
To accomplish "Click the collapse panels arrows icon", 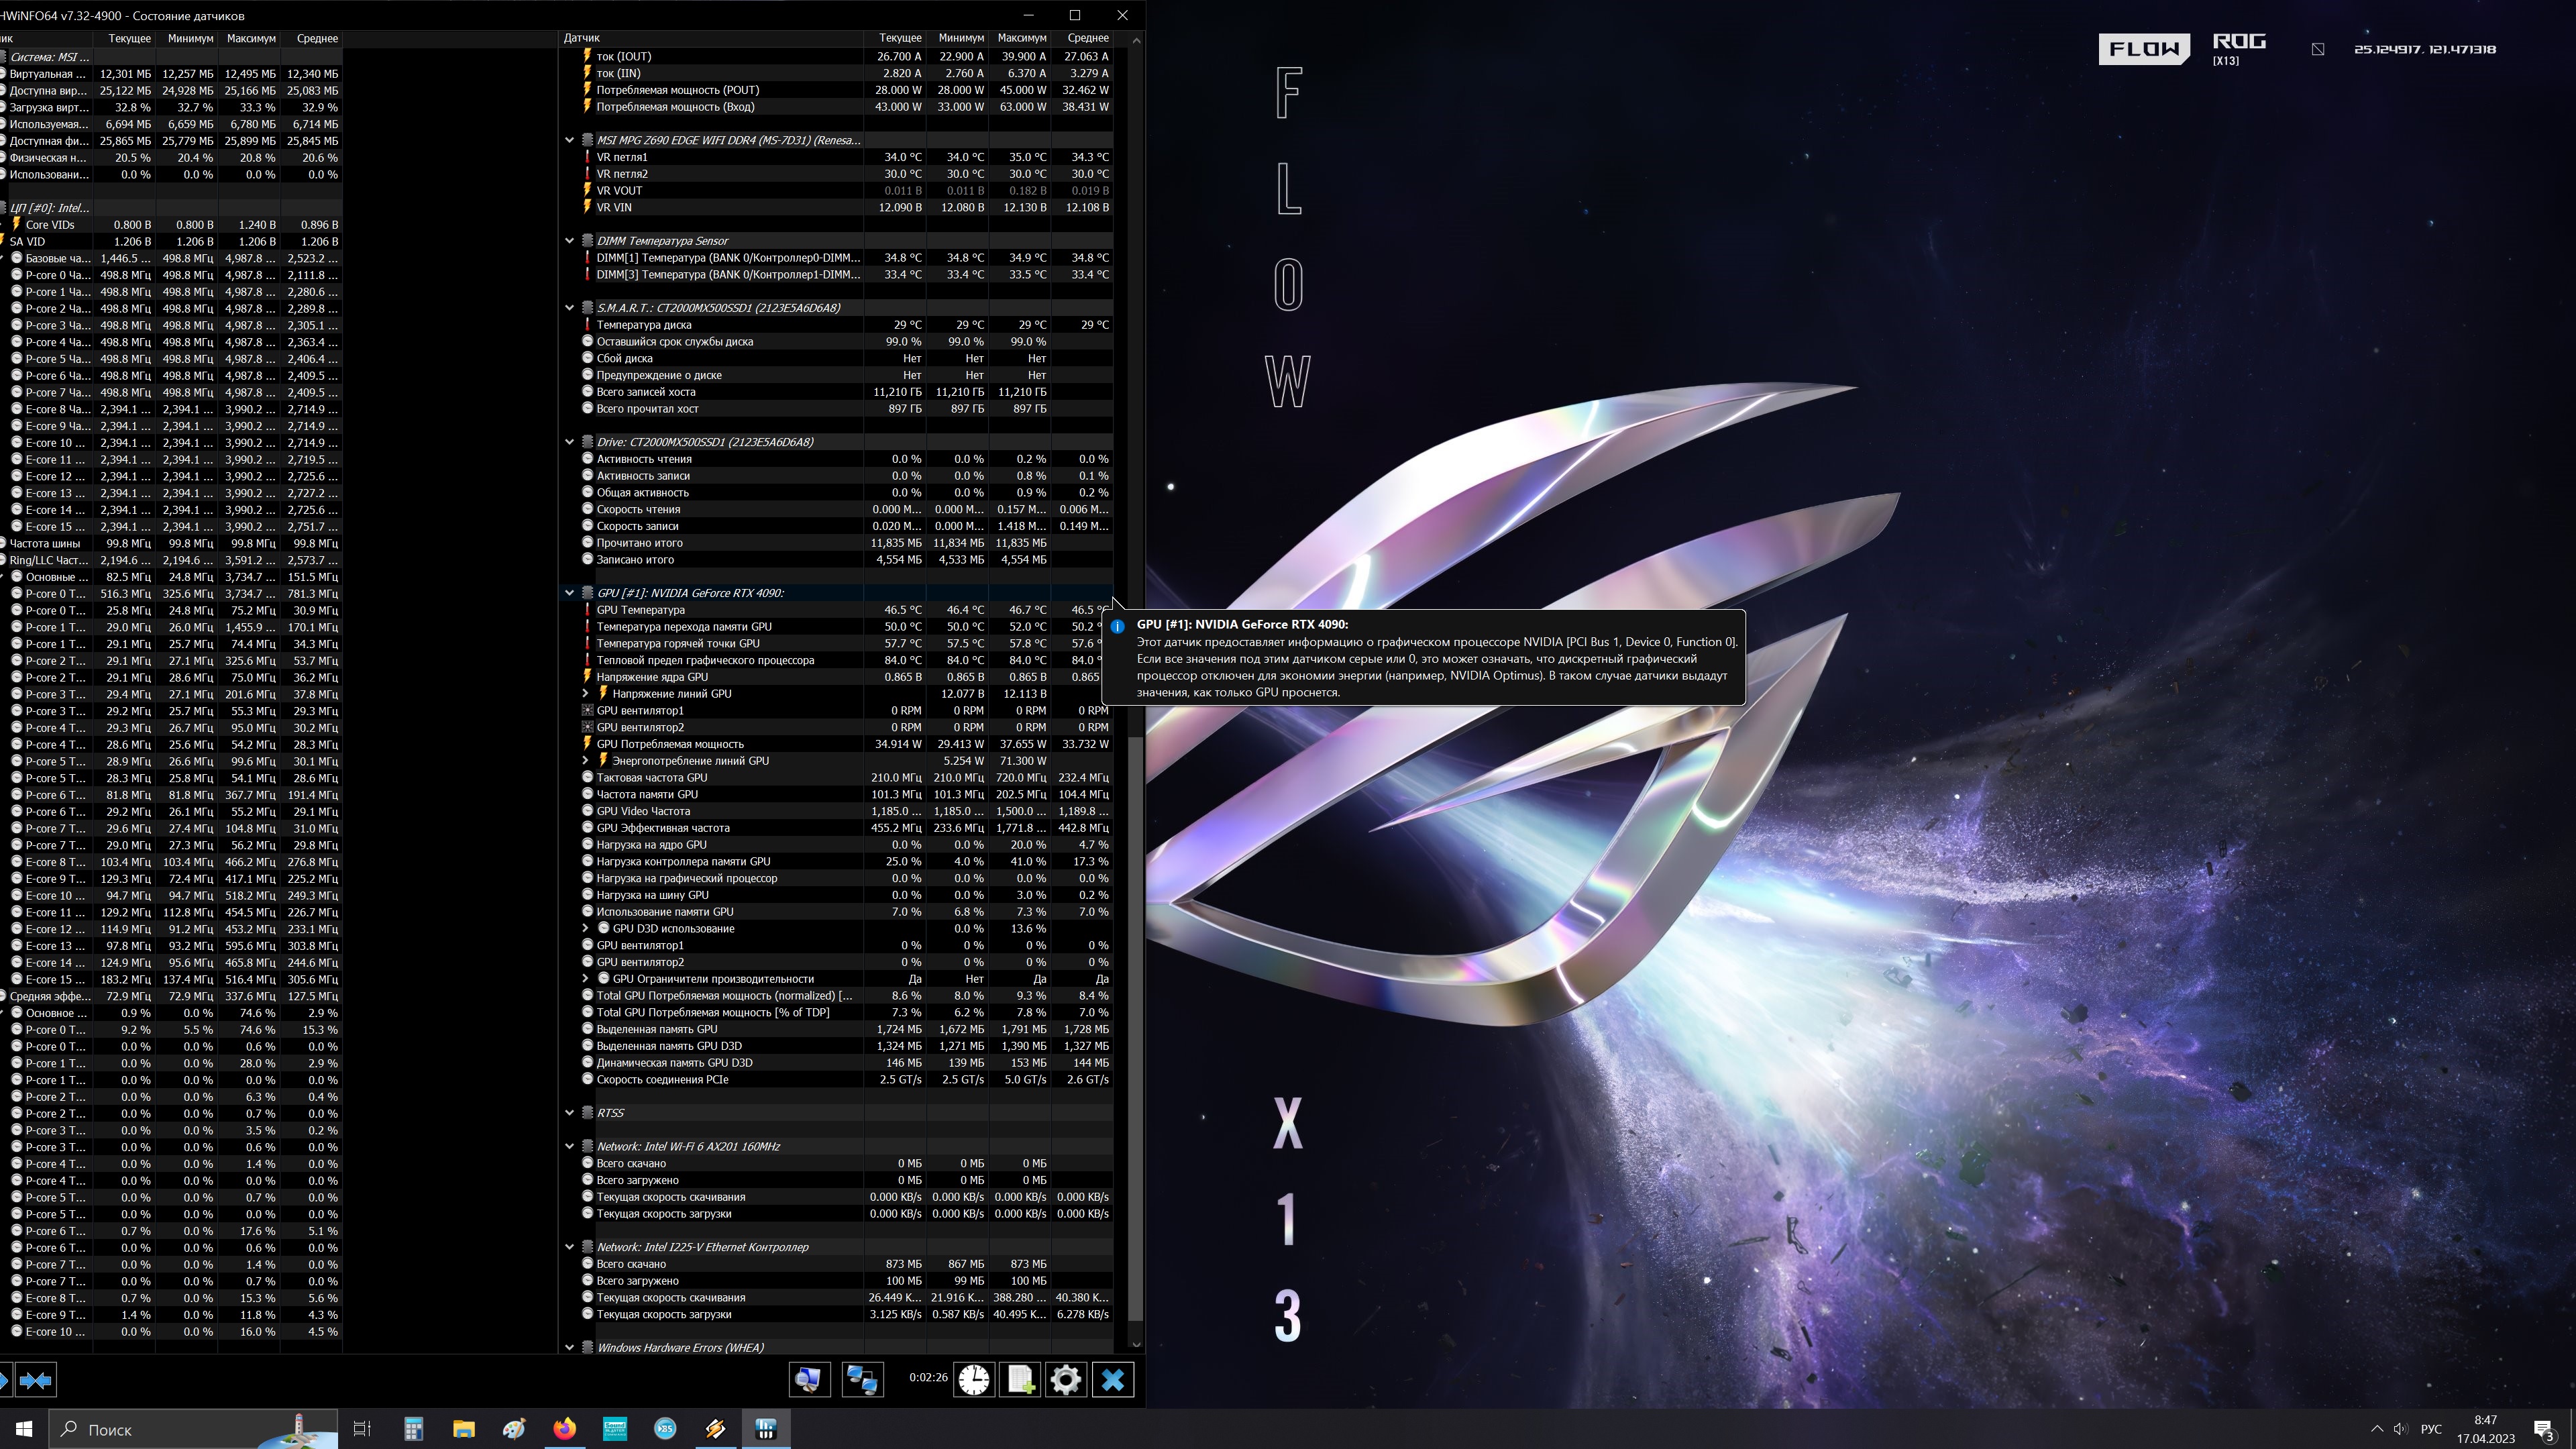I will click(x=36, y=1380).
